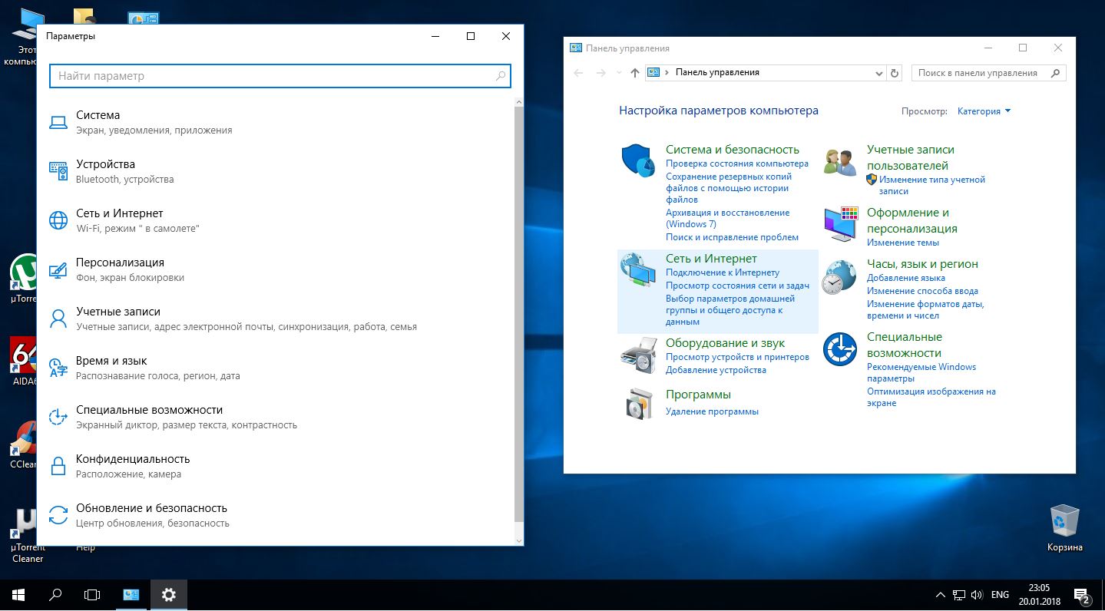Expand the address bar history dropdown
The height and width of the screenshot is (611, 1105).
[x=879, y=73]
